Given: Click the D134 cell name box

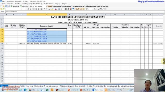Looking at the screenshot, I should click(x=3, y=11).
